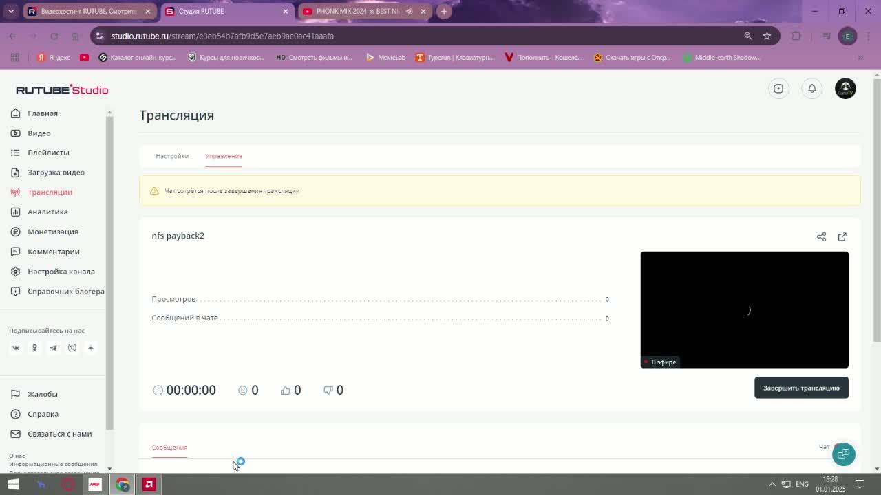The image size is (881, 495).
Task: Open Трансляции sidebar section
Action: coord(50,192)
